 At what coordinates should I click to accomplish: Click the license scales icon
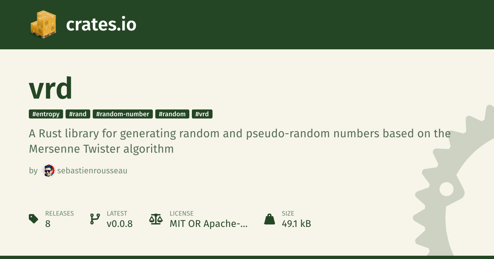click(x=156, y=219)
